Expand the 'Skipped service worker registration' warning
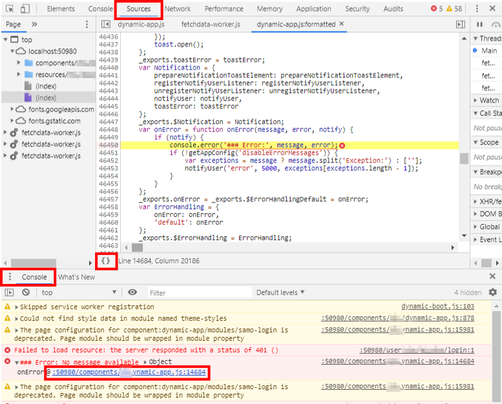The height and width of the screenshot is (404, 502). pos(17,307)
